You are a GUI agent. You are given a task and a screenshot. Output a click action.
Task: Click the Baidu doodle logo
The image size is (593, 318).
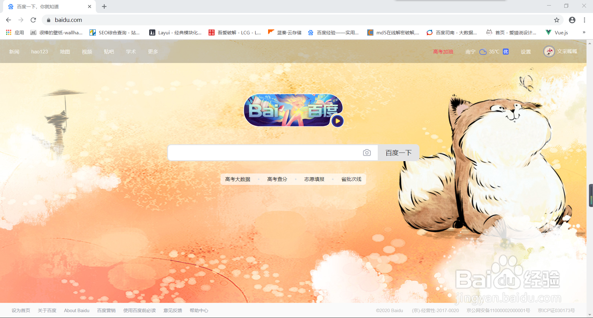tap(293, 110)
